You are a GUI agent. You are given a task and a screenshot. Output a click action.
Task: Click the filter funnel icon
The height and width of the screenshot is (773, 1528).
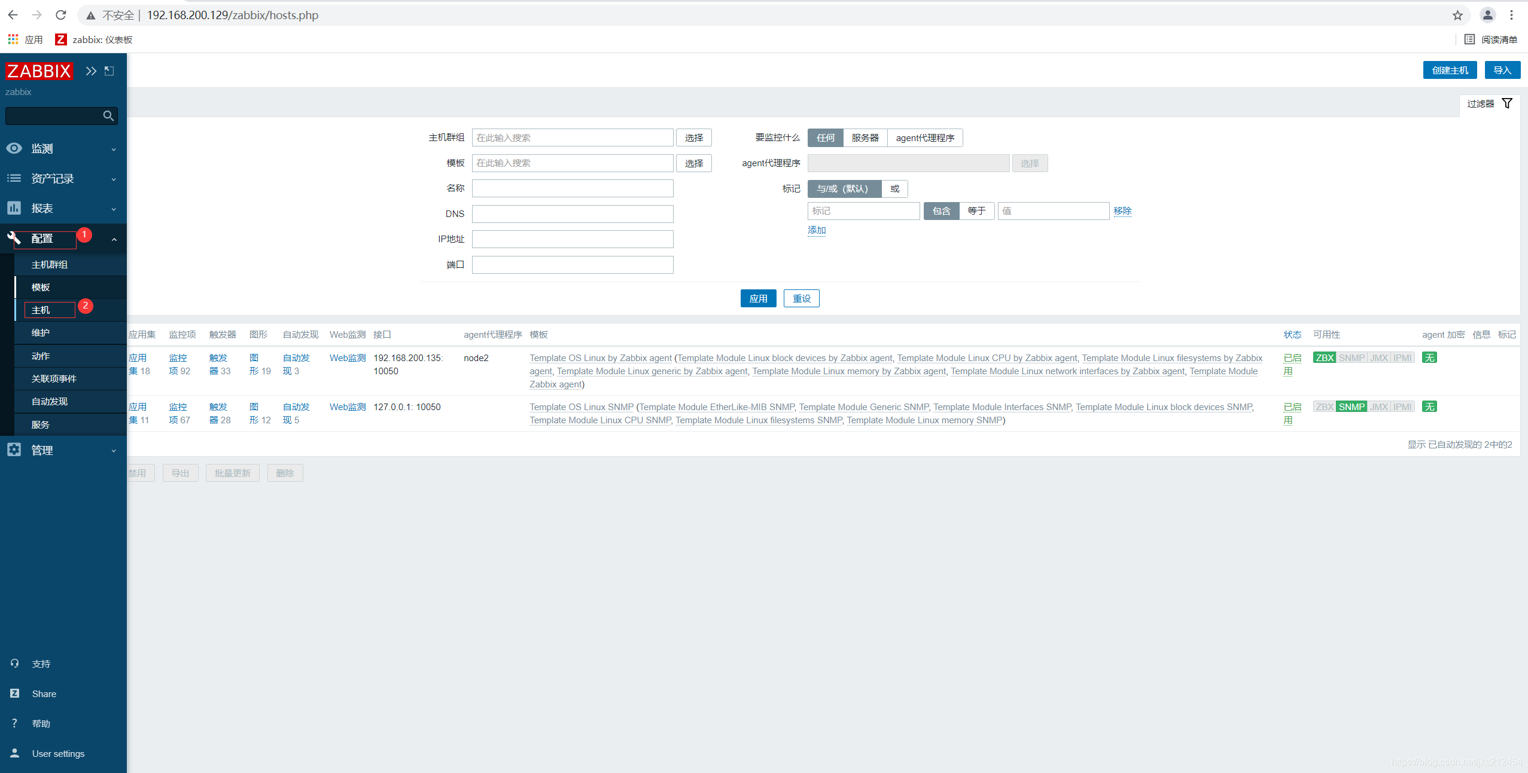pos(1507,103)
